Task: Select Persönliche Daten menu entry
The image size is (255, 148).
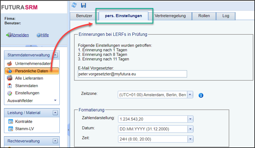Action: click(x=31, y=71)
